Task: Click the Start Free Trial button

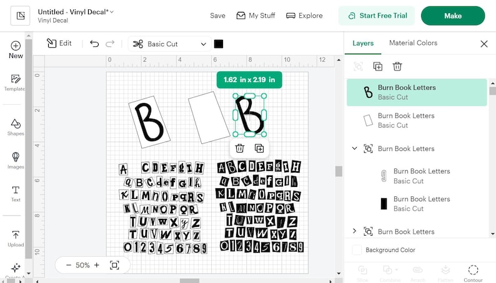Action: pyautogui.click(x=377, y=16)
